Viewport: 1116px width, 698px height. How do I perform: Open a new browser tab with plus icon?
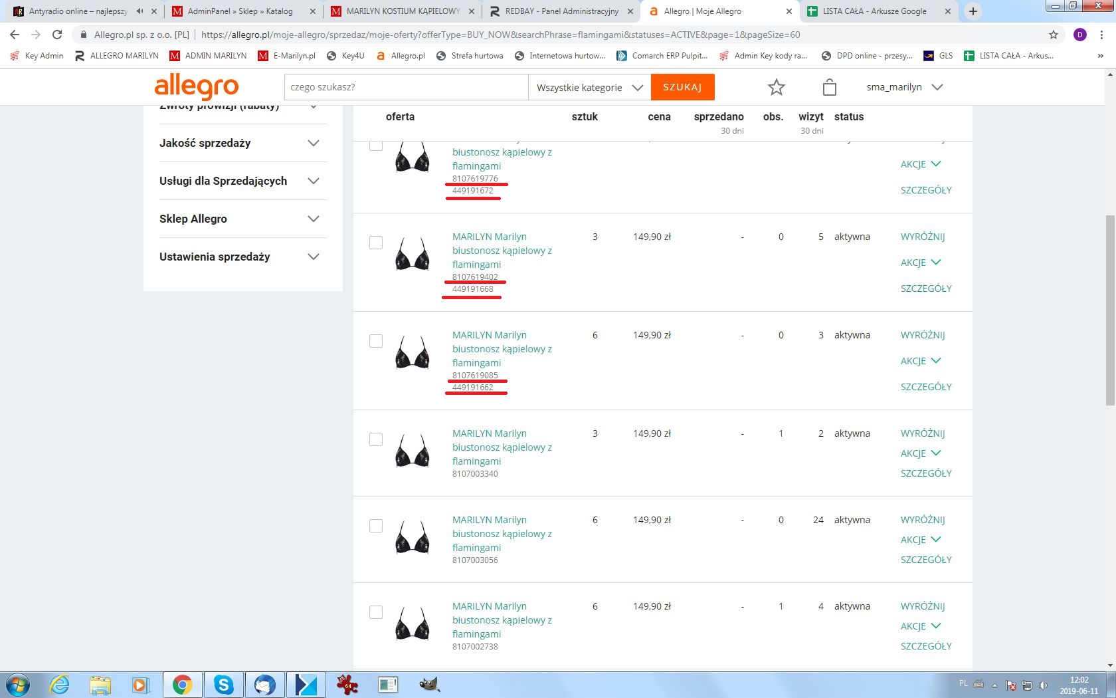[x=973, y=11]
